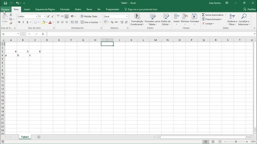Open the font color dropdown arrow

[53, 22]
